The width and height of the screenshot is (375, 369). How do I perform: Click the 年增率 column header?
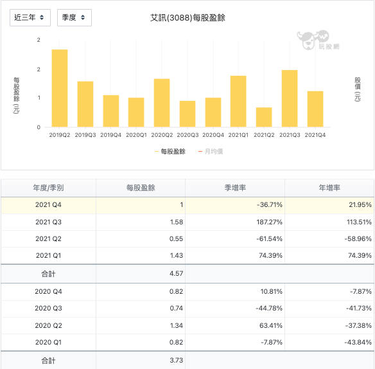click(329, 188)
